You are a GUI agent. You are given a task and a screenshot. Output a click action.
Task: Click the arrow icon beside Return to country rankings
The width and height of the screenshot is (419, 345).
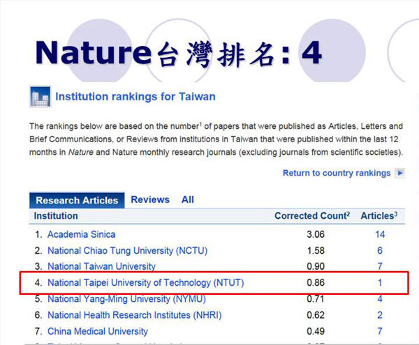400,173
